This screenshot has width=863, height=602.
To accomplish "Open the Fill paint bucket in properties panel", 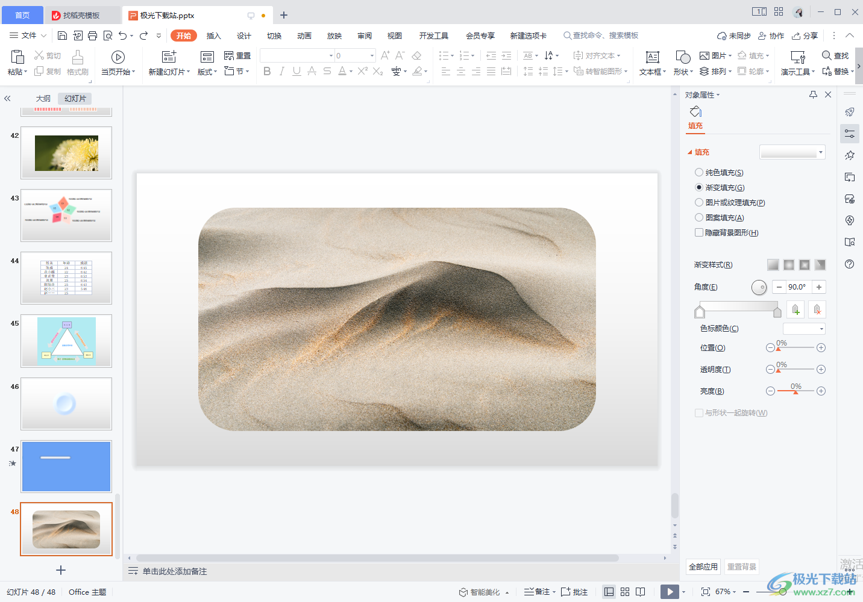I will 695,112.
